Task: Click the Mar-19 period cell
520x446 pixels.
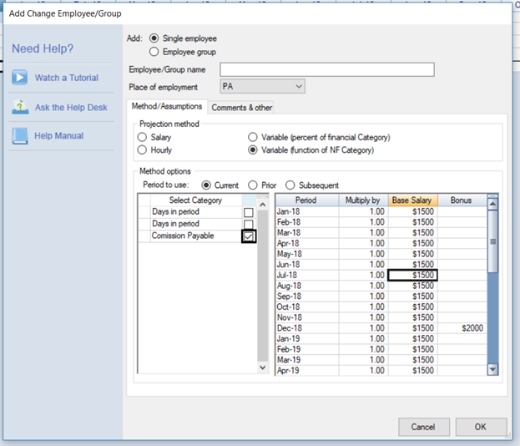Action: tap(307, 360)
